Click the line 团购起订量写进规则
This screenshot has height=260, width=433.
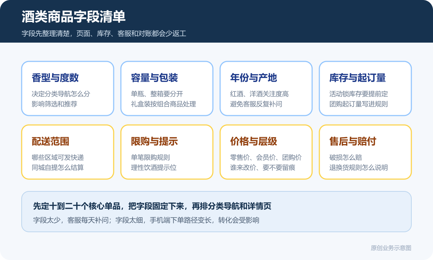point(359,104)
